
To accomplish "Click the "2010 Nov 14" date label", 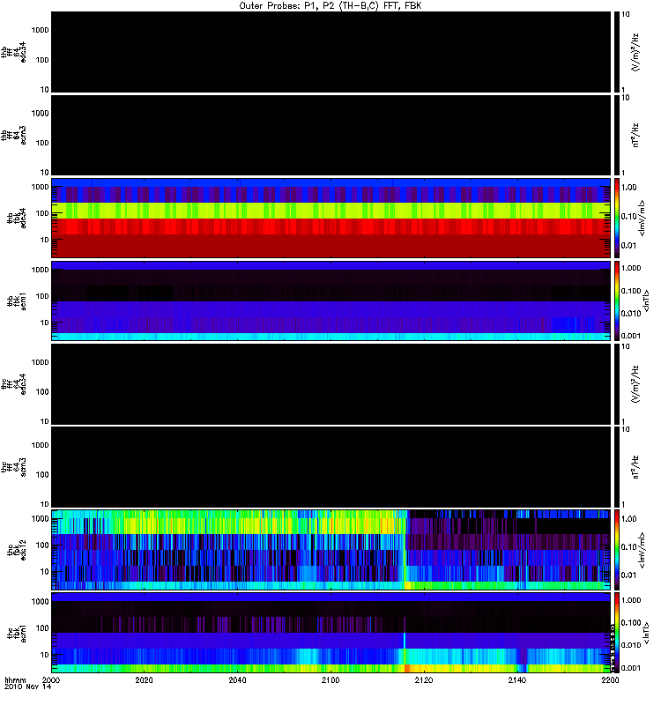I will point(28,686).
